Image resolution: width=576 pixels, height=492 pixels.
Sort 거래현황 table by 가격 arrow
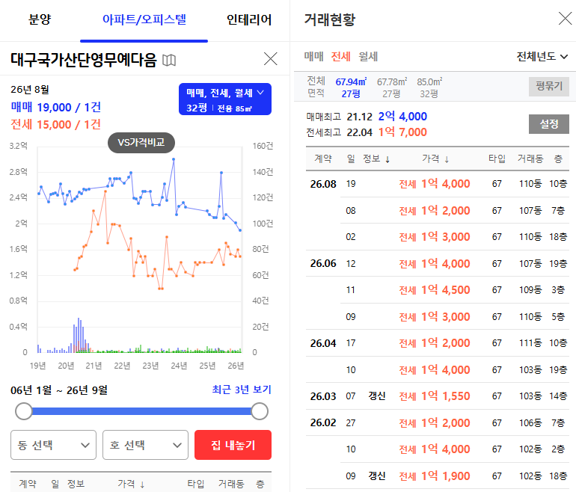click(447, 159)
